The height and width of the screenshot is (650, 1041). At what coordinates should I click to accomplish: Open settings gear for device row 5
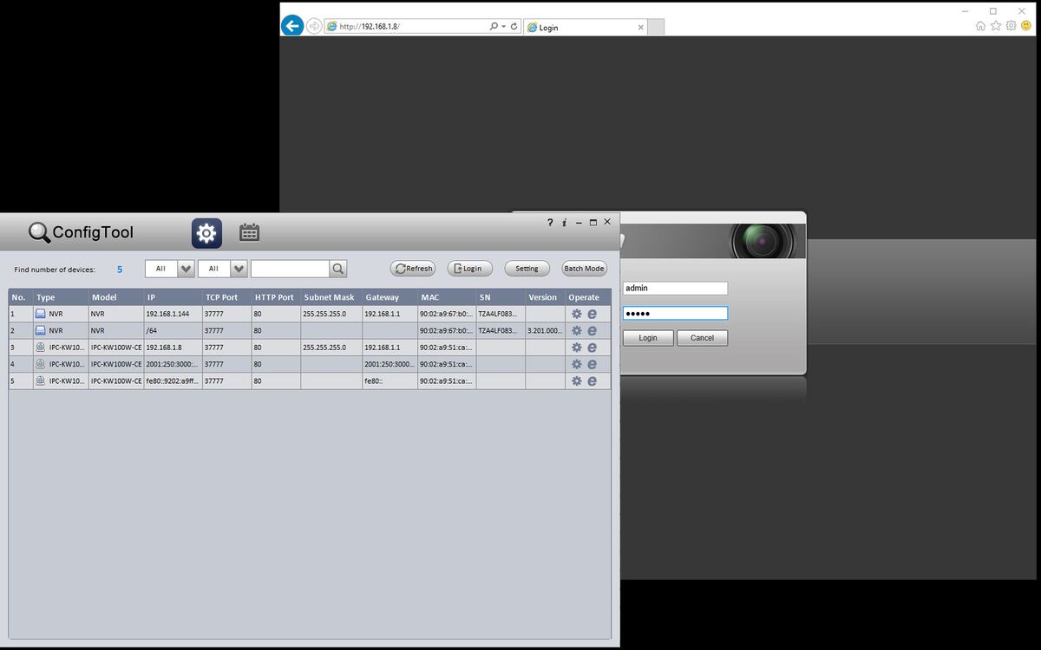(576, 380)
